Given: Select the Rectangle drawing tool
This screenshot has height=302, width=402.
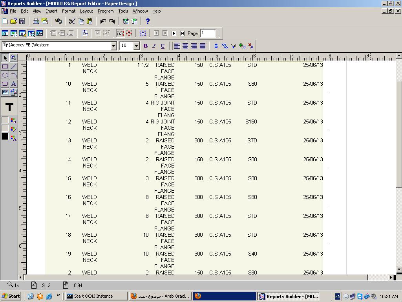Looking at the screenshot, I should coord(5,66).
